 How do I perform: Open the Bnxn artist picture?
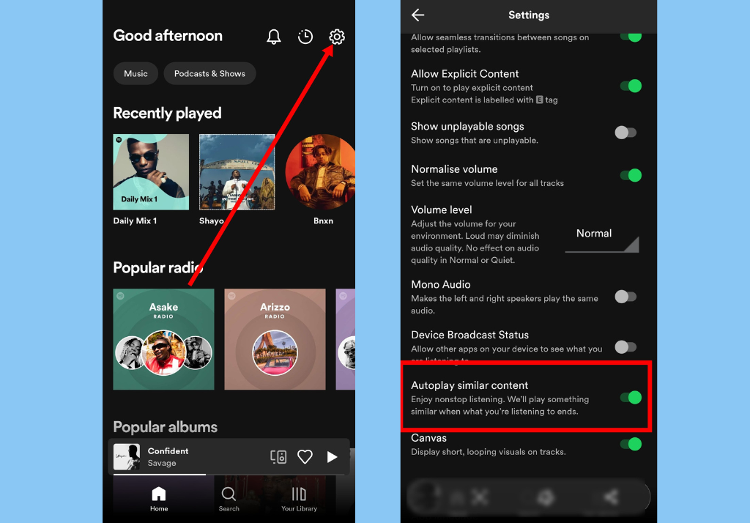coord(321,172)
